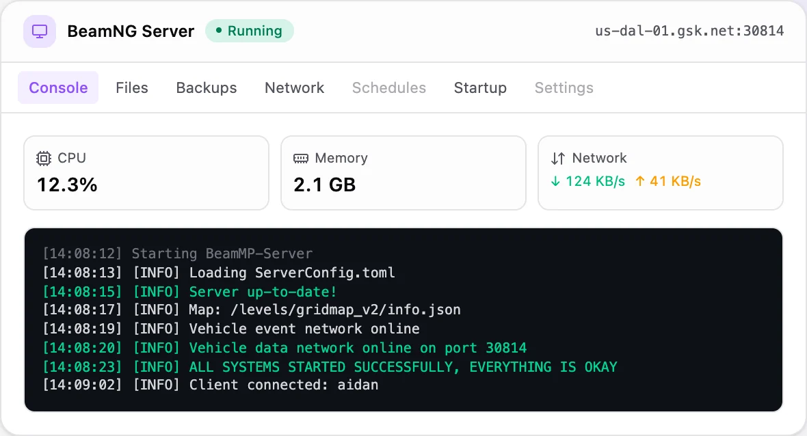Click the orange upload arrow icon
Image resolution: width=807 pixels, height=436 pixels.
coord(639,181)
